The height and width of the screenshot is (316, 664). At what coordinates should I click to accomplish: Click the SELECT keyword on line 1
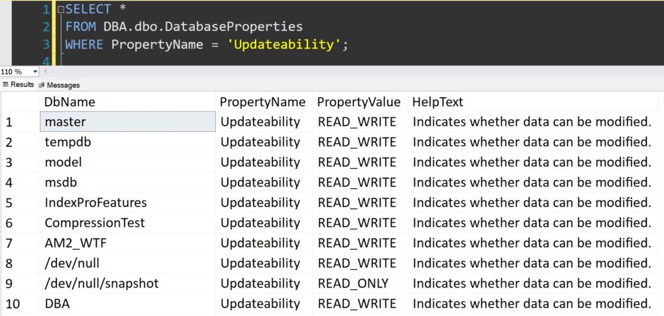[x=88, y=9]
